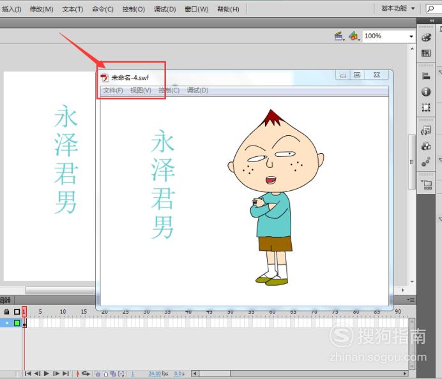Open the Color panel palette icon
The image size is (442, 379).
coord(426,38)
